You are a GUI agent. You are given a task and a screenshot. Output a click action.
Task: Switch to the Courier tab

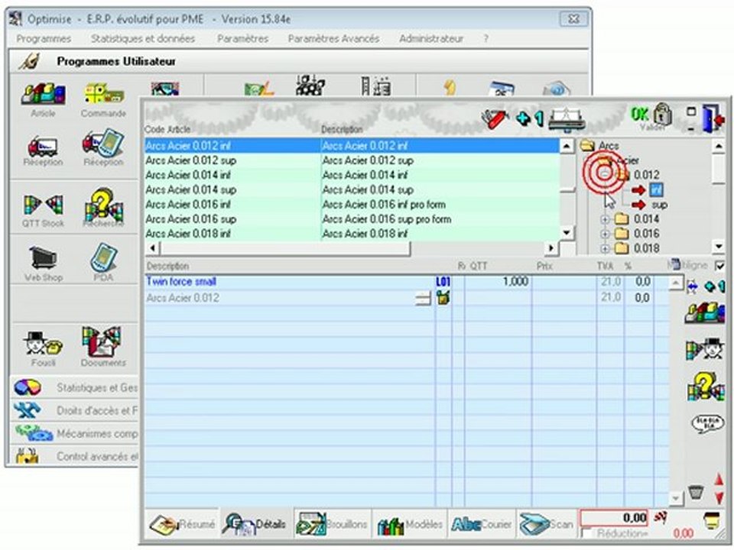(481, 524)
